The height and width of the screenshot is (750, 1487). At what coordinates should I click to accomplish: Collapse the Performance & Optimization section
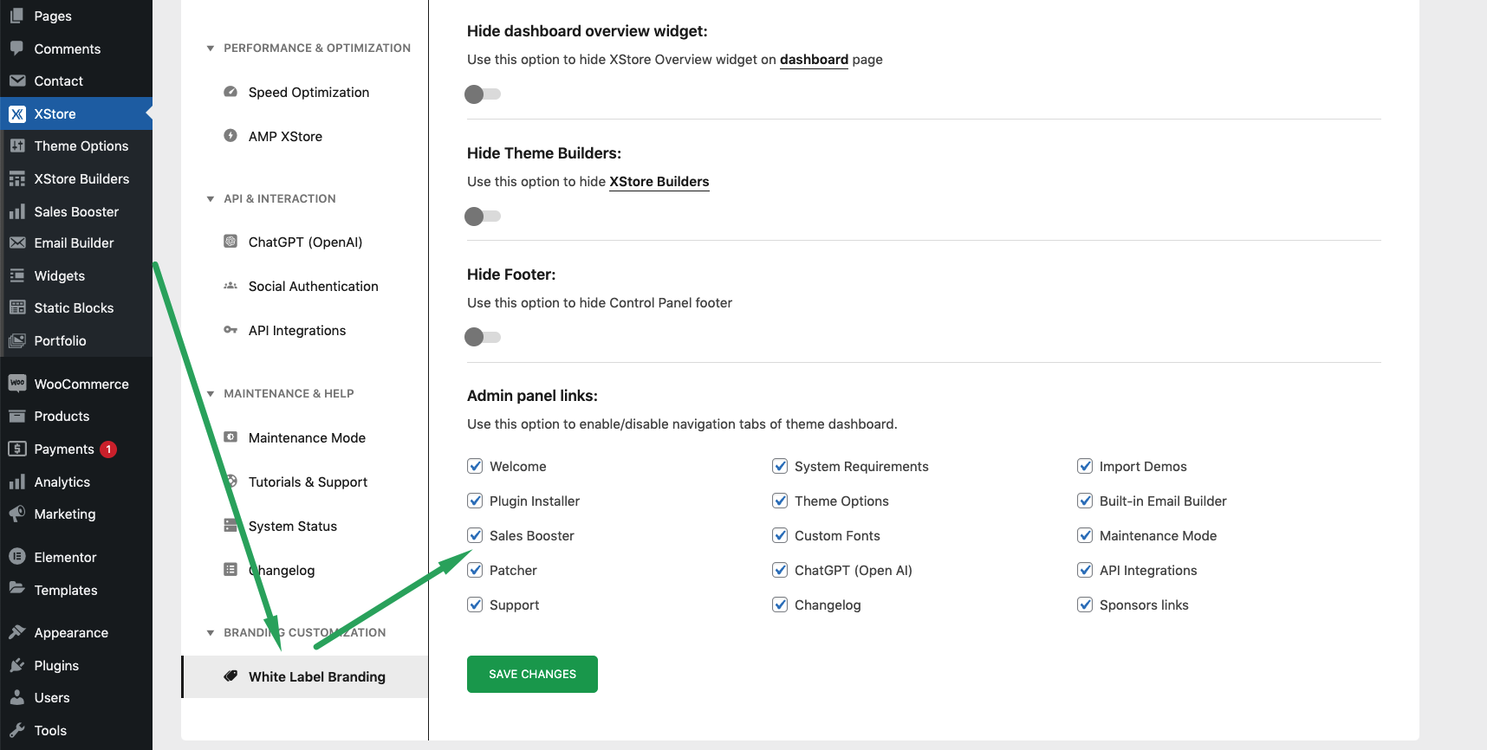pos(210,48)
